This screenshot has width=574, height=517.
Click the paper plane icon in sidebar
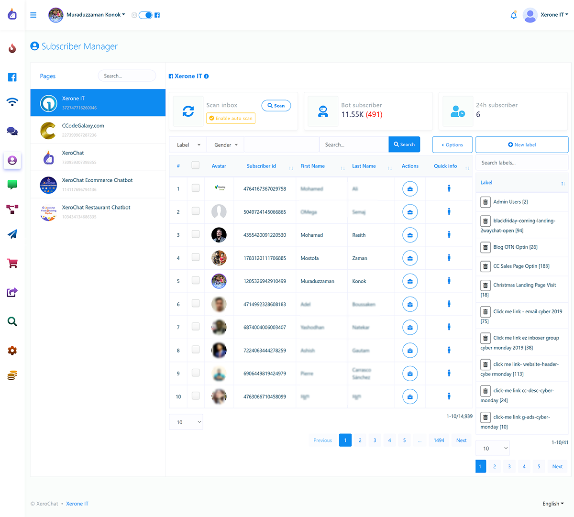[12, 234]
